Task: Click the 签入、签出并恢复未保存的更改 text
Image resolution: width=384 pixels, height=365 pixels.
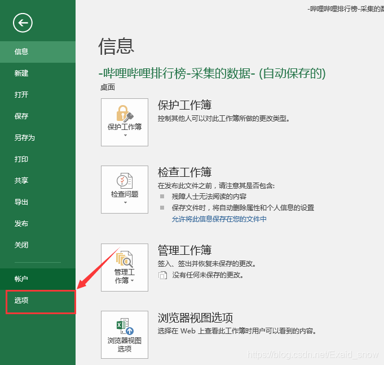Action: click(207, 264)
